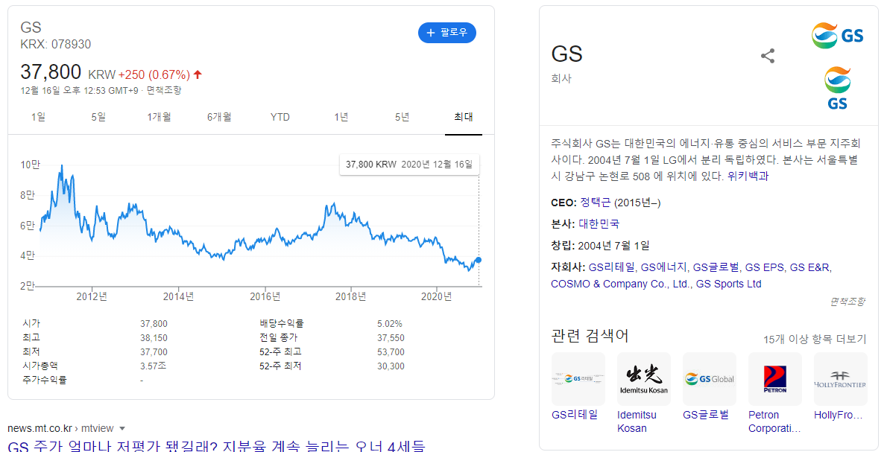Click the 전일 종가 value 37,550
This screenshot has width=887, height=452.
[391, 338]
